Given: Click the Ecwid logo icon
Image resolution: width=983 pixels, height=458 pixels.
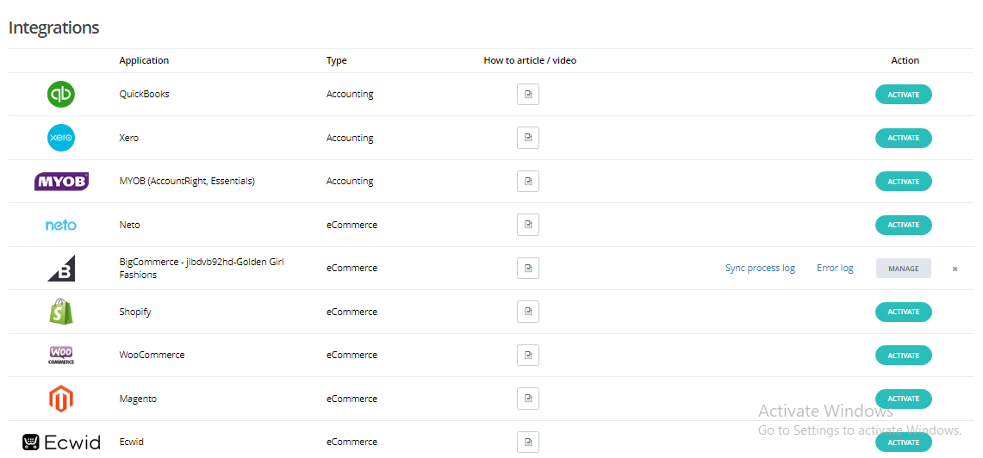Looking at the screenshot, I should pyautogui.click(x=61, y=443).
